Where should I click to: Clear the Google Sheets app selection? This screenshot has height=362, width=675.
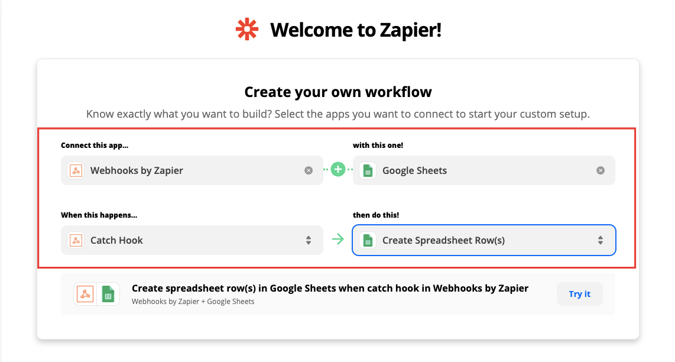(601, 171)
